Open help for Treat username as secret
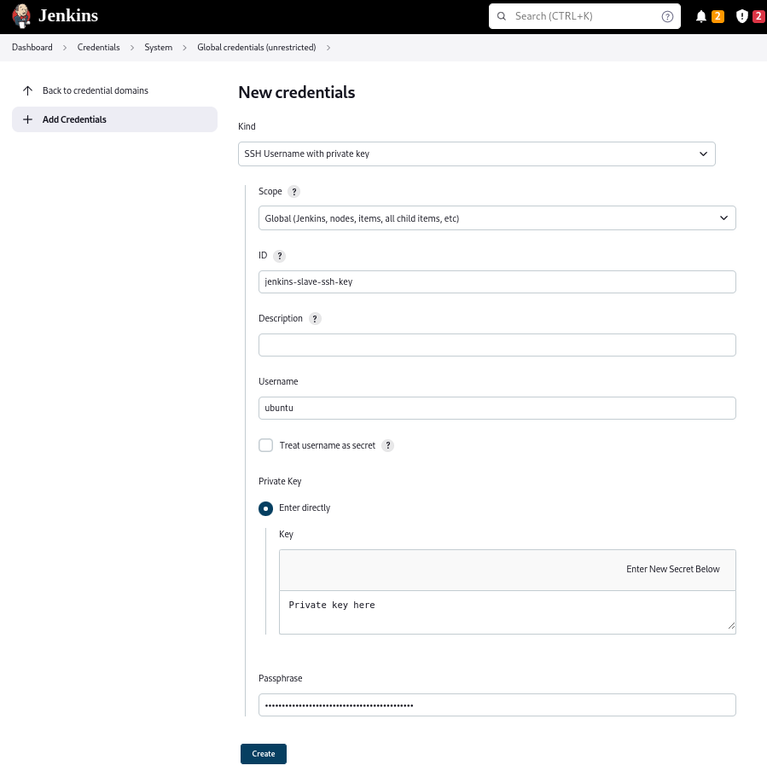The width and height of the screenshot is (767, 777). click(388, 445)
